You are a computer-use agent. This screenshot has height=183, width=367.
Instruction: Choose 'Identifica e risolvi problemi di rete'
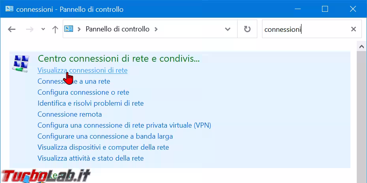(x=90, y=103)
